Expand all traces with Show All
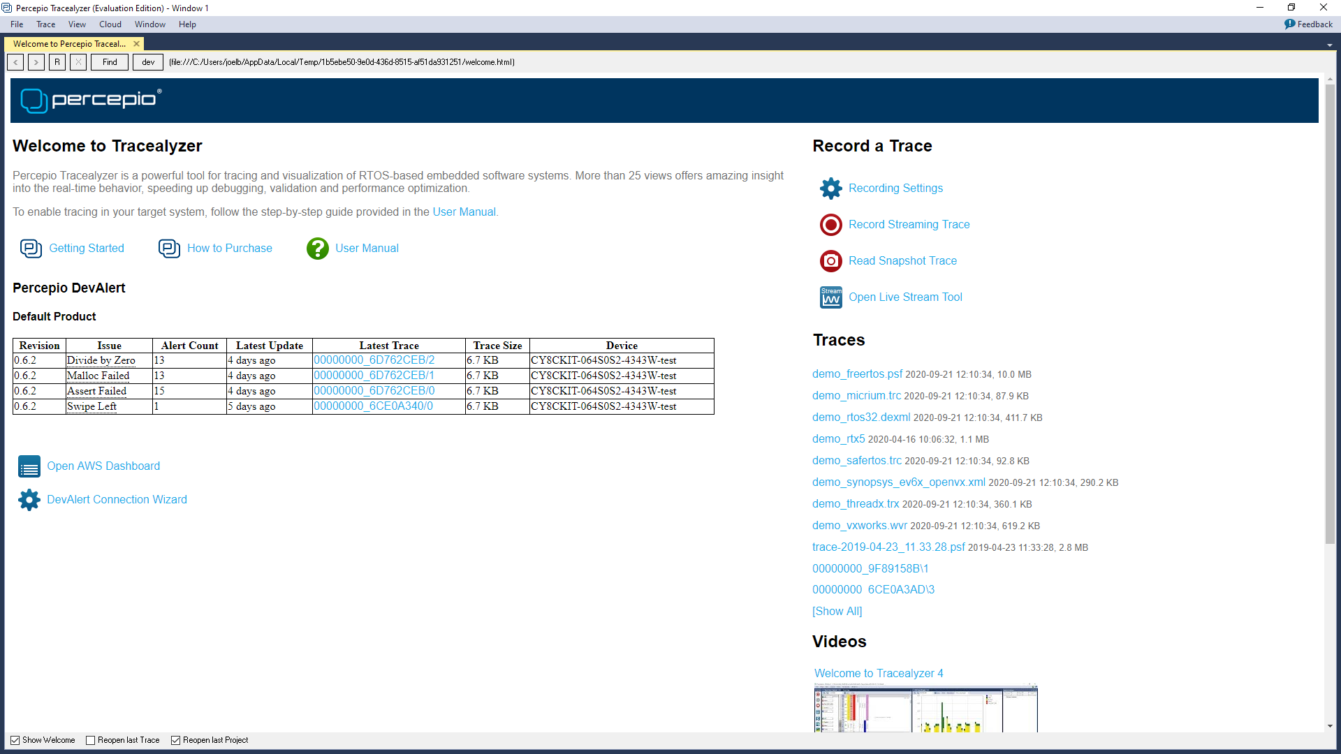 click(x=837, y=611)
